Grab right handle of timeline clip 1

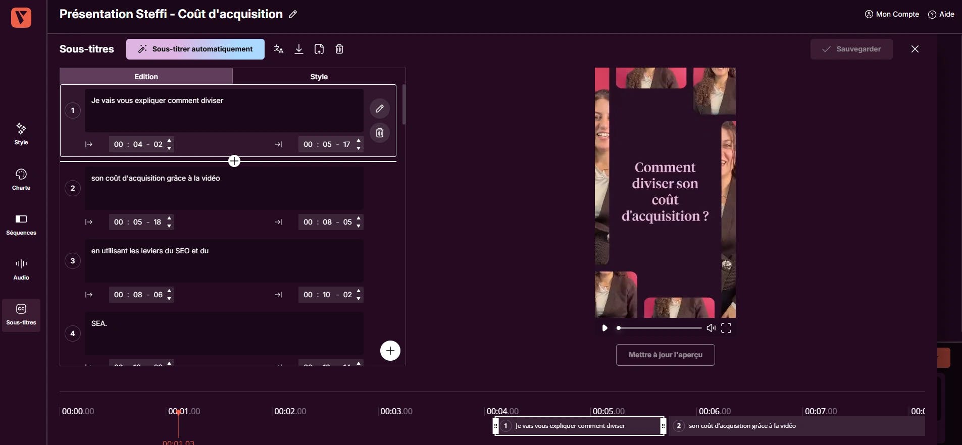point(663,426)
